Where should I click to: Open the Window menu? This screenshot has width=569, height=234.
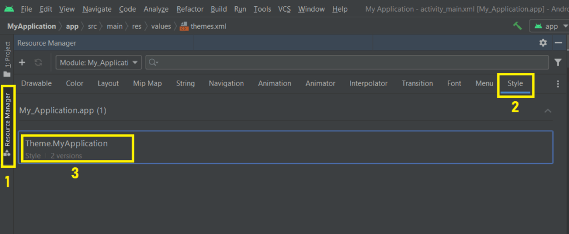tap(311, 9)
